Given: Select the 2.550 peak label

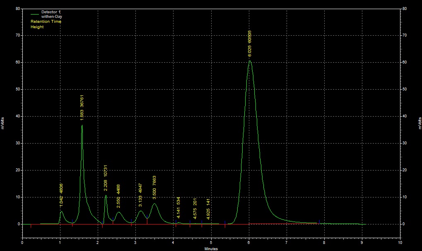Looking at the screenshot, I should pos(119,196).
